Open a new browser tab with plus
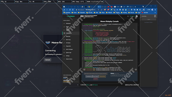172x97 pixels. tap(135, 7)
